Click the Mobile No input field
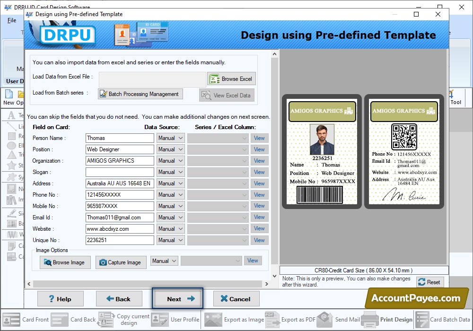The width and height of the screenshot is (473, 331). [x=120, y=206]
